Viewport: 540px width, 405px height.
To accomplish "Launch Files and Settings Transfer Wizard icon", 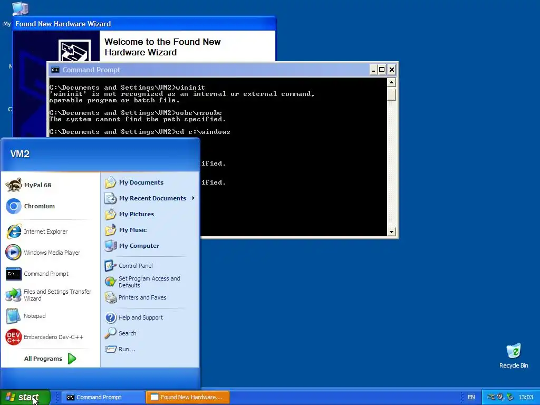I will pyautogui.click(x=14, y=295).
